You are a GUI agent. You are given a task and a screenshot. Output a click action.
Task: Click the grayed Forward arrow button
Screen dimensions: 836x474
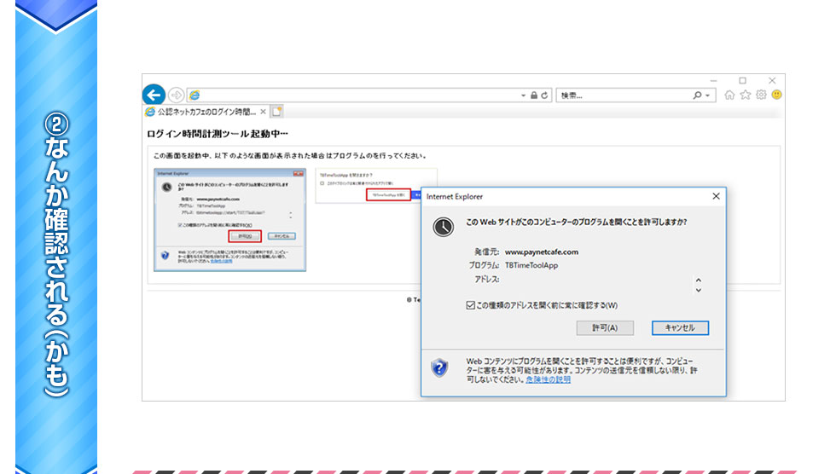[176, 95]
